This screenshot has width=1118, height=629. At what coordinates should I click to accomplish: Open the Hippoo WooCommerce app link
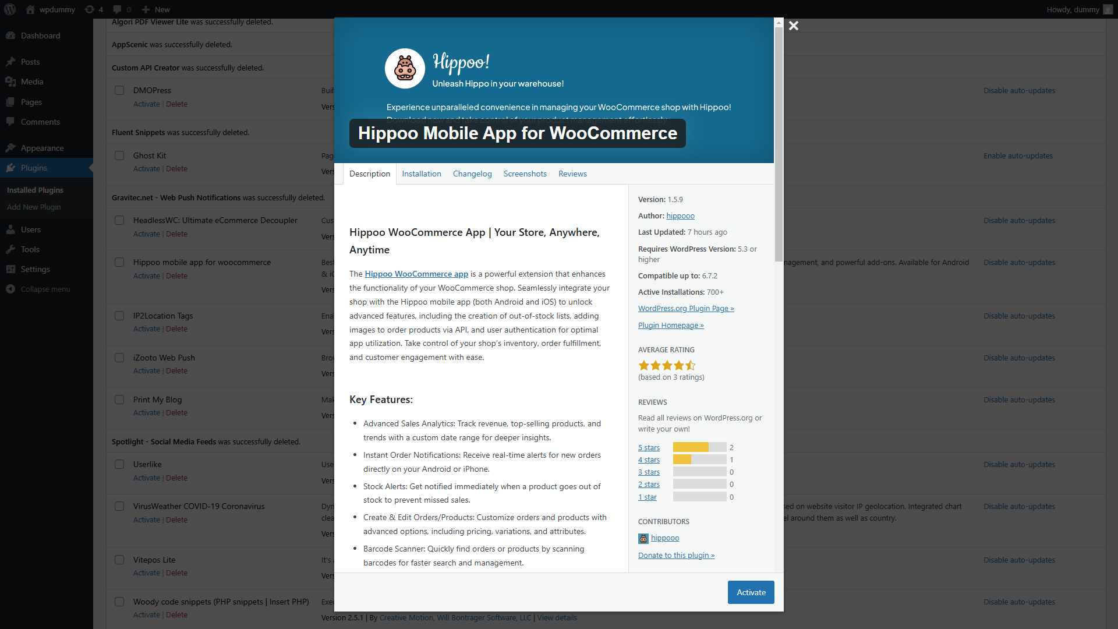click(x=416, y=274)
